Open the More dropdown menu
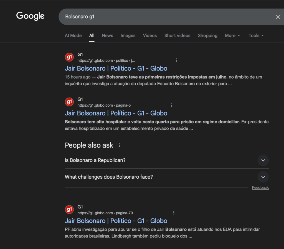 232,35
